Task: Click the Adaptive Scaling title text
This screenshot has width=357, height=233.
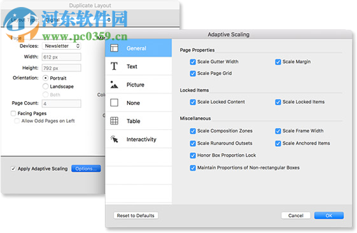Action: 228,34
